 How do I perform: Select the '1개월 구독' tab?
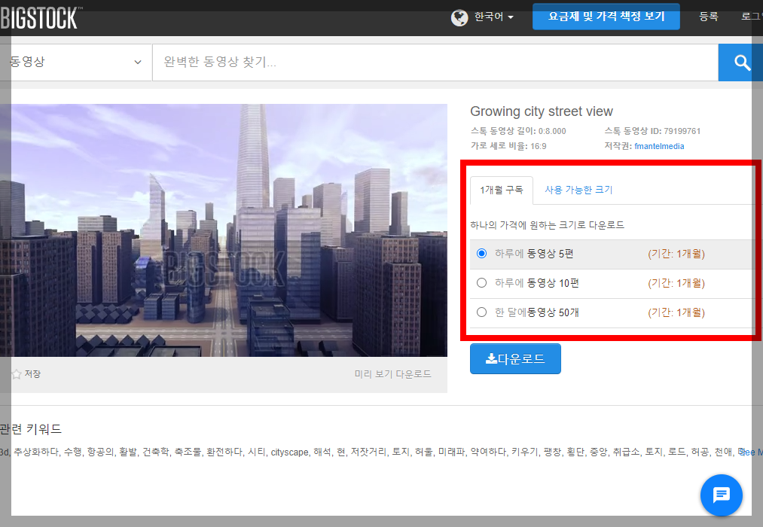coord(501,190)
